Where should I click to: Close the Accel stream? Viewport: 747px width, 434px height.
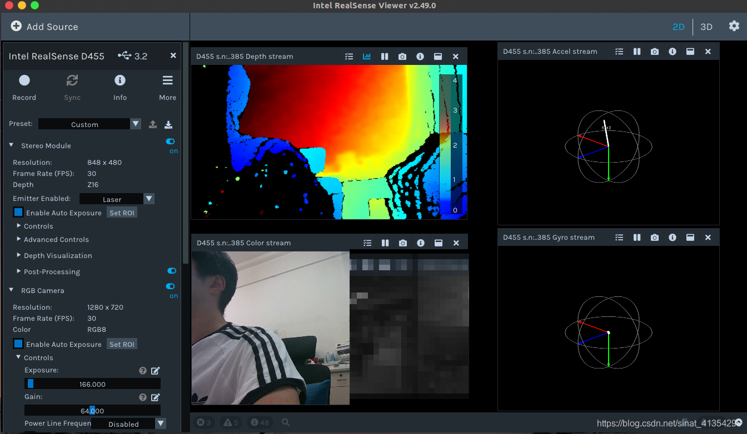coord(708,52)
